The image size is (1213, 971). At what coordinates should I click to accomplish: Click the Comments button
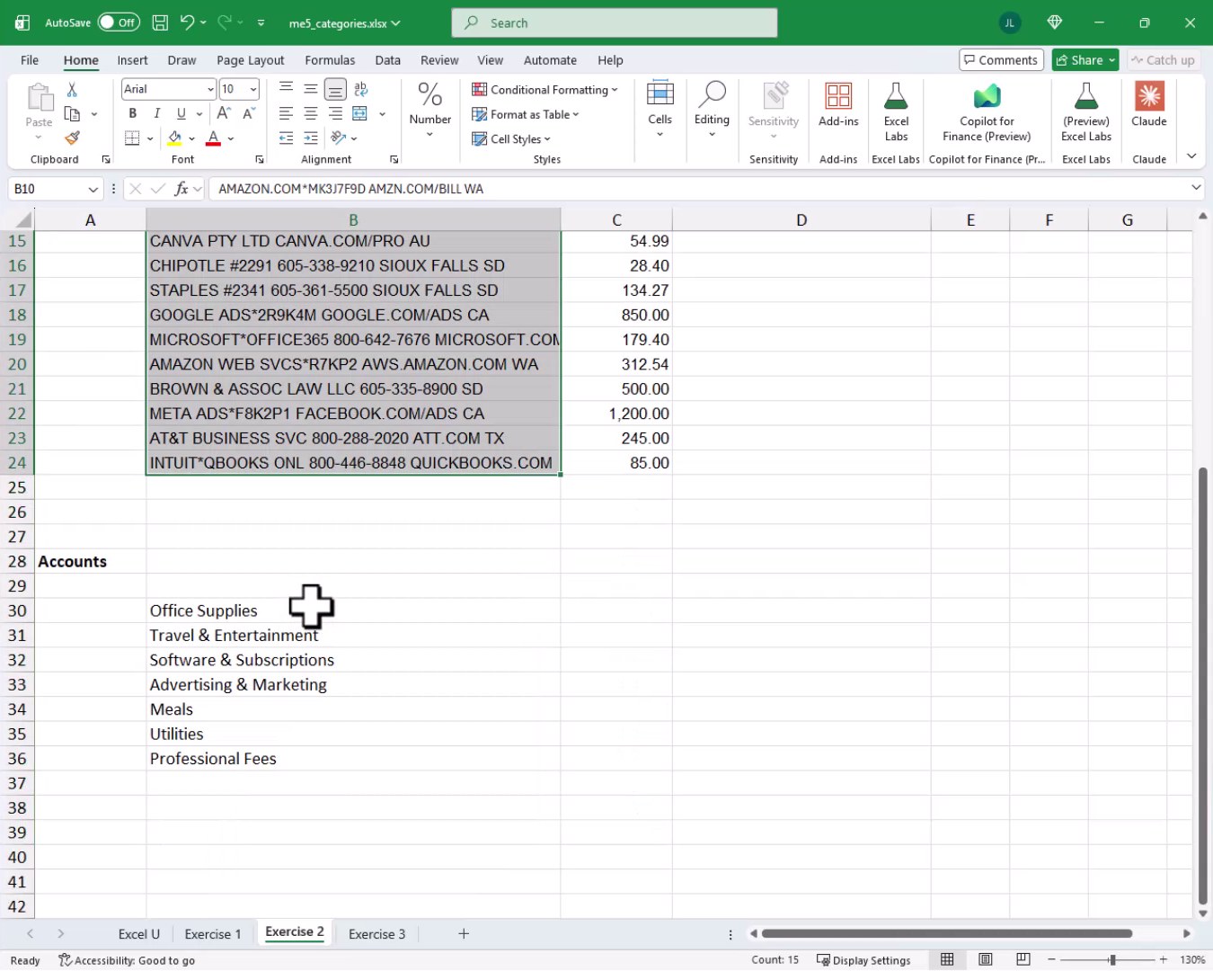[1001, 60]
